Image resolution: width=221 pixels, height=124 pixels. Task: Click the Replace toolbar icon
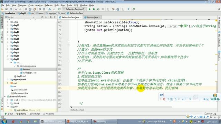(x=44, y=9)
